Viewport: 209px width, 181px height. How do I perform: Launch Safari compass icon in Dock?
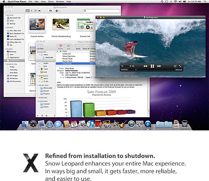coord(50,124)
